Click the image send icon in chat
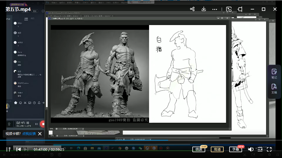This screenshot has width=282, height=158. click(30, 103)
